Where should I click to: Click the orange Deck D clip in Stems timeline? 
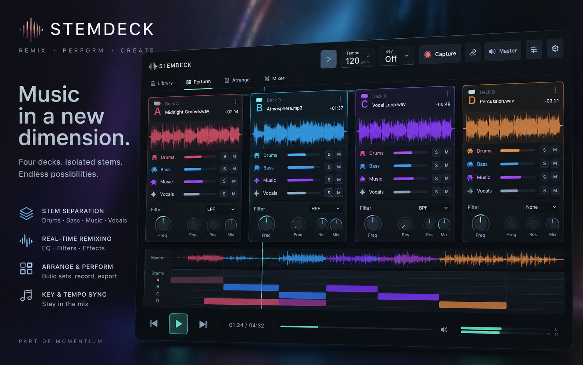pyautogui.click(x=473, y=305)
